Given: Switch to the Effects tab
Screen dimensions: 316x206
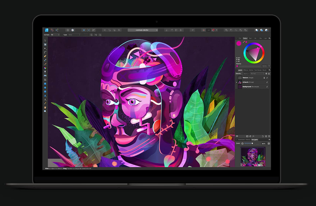Looking at the screenshot, I should [x=245, y=70].
